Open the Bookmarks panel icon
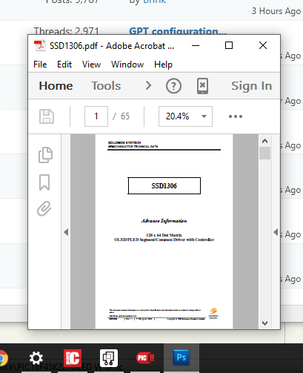Image resolution: width=303 pixels, height=373 pixels. (x=44, y=182)
